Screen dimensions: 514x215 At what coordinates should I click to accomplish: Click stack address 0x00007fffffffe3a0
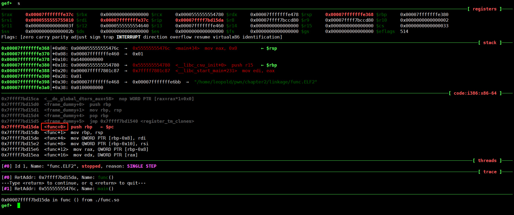(25, 87)
